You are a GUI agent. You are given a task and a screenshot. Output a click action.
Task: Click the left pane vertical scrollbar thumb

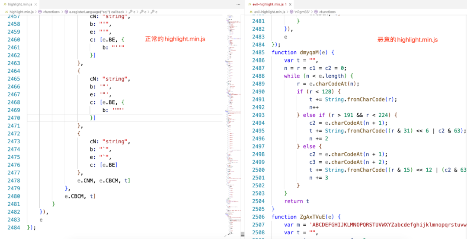point(243,234)
